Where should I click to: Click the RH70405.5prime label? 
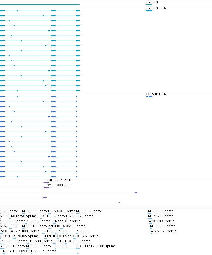[x=26, y=236]
